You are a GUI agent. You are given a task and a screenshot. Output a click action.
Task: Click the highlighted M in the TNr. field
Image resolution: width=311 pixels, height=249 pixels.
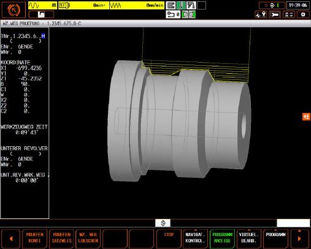(x=43, y=36)
